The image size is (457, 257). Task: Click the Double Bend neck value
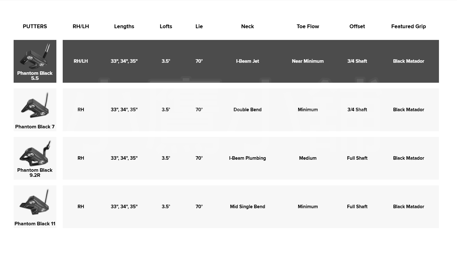pyautogui.click(x=247, y=110)
